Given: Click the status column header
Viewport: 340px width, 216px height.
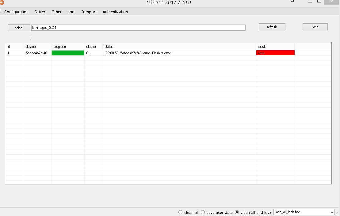Looking at the screenshot, I should [x=179, y=47].
